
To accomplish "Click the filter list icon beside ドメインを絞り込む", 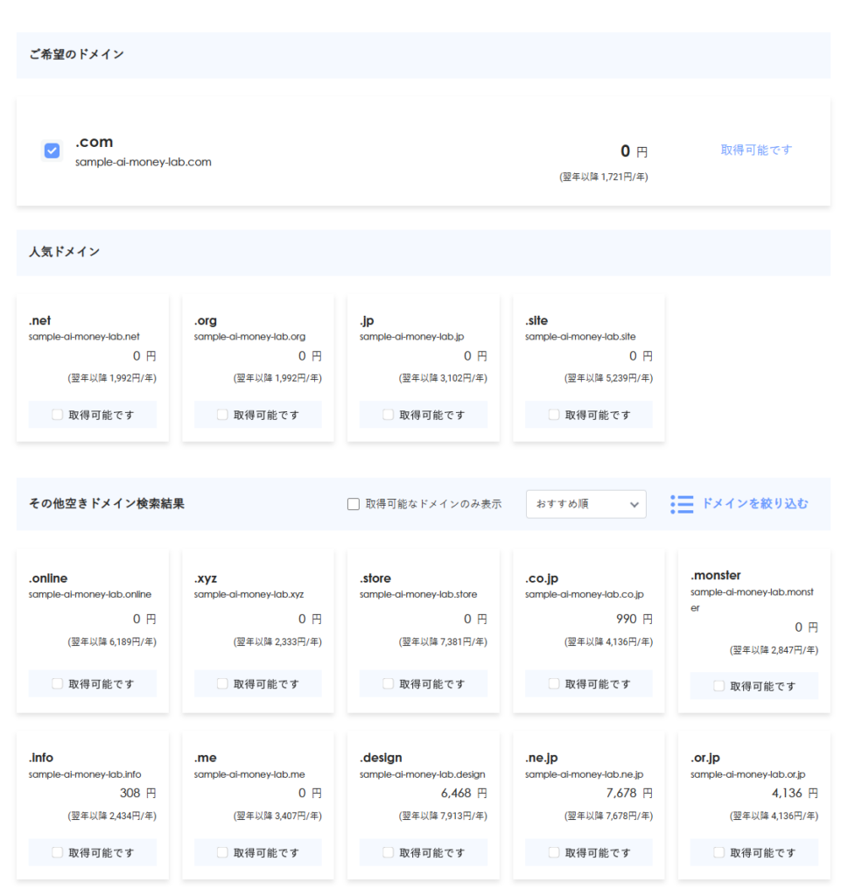I will (x=682, y=504).
